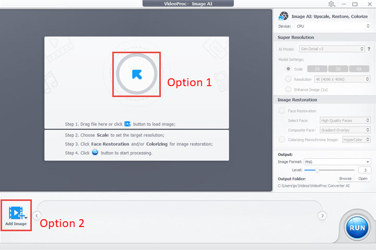The width and height of the screenshot is (376, 250).
Task: Select the Resolution radio button
Action: (288, 79)
